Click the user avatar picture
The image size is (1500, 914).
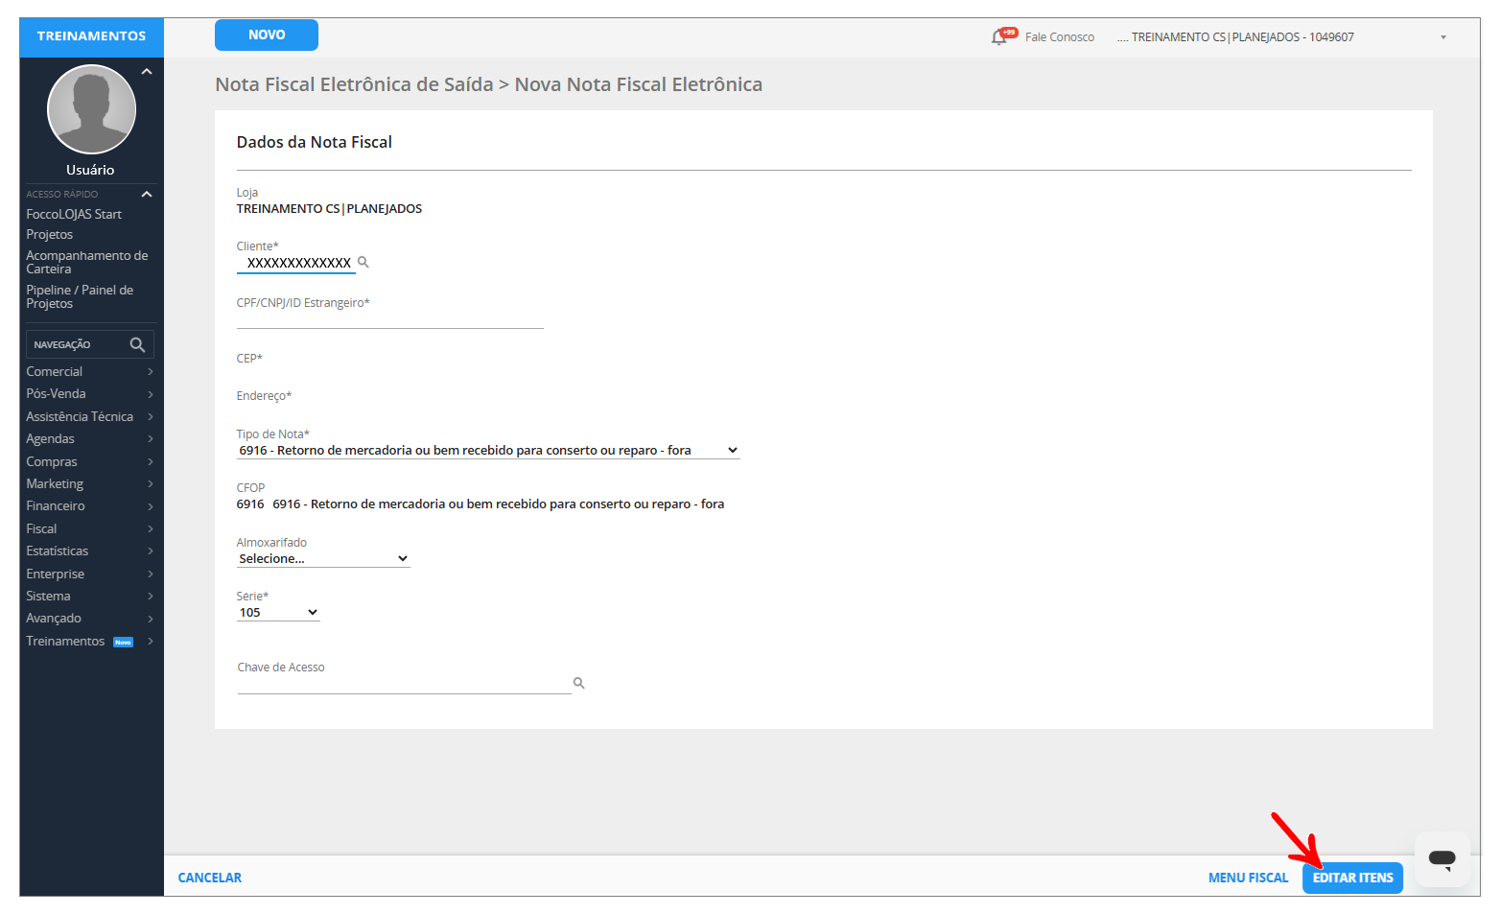91,109
